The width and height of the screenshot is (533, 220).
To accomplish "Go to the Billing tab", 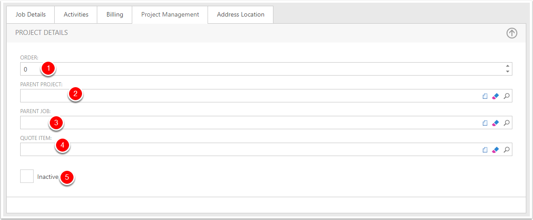I will 115,14.
